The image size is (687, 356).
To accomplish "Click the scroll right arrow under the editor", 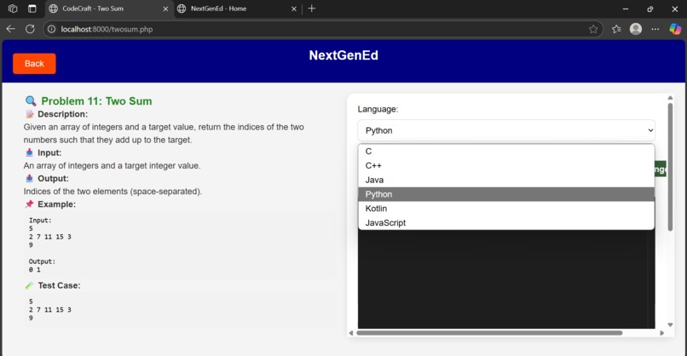I will pyautogui.click(x=662, y=333).
